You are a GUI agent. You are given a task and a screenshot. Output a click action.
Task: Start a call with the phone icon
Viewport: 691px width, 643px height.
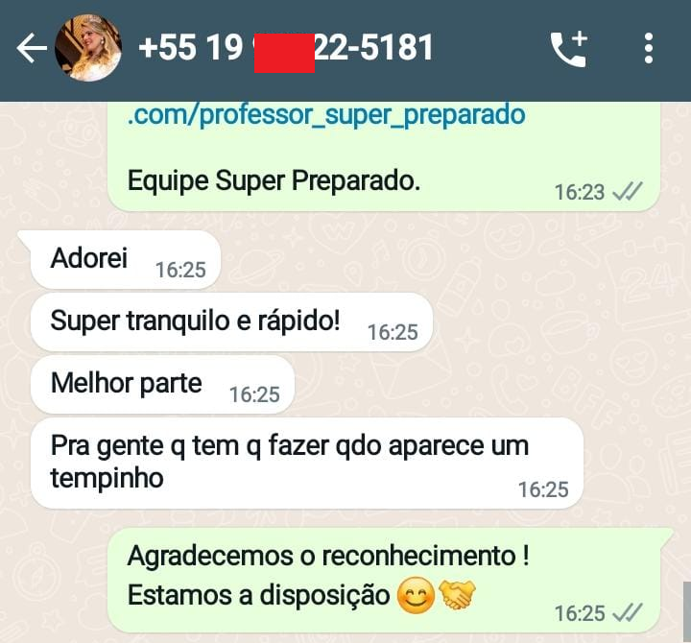pos(569,49)
